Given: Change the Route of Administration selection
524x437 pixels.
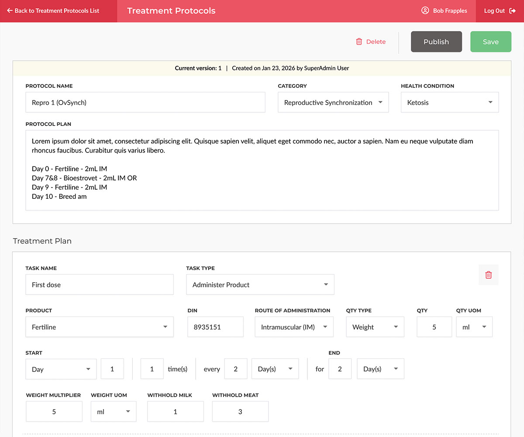Looking at the screenshot, I should coord(294,327).
